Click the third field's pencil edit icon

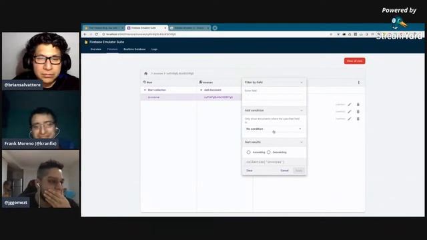350,119
